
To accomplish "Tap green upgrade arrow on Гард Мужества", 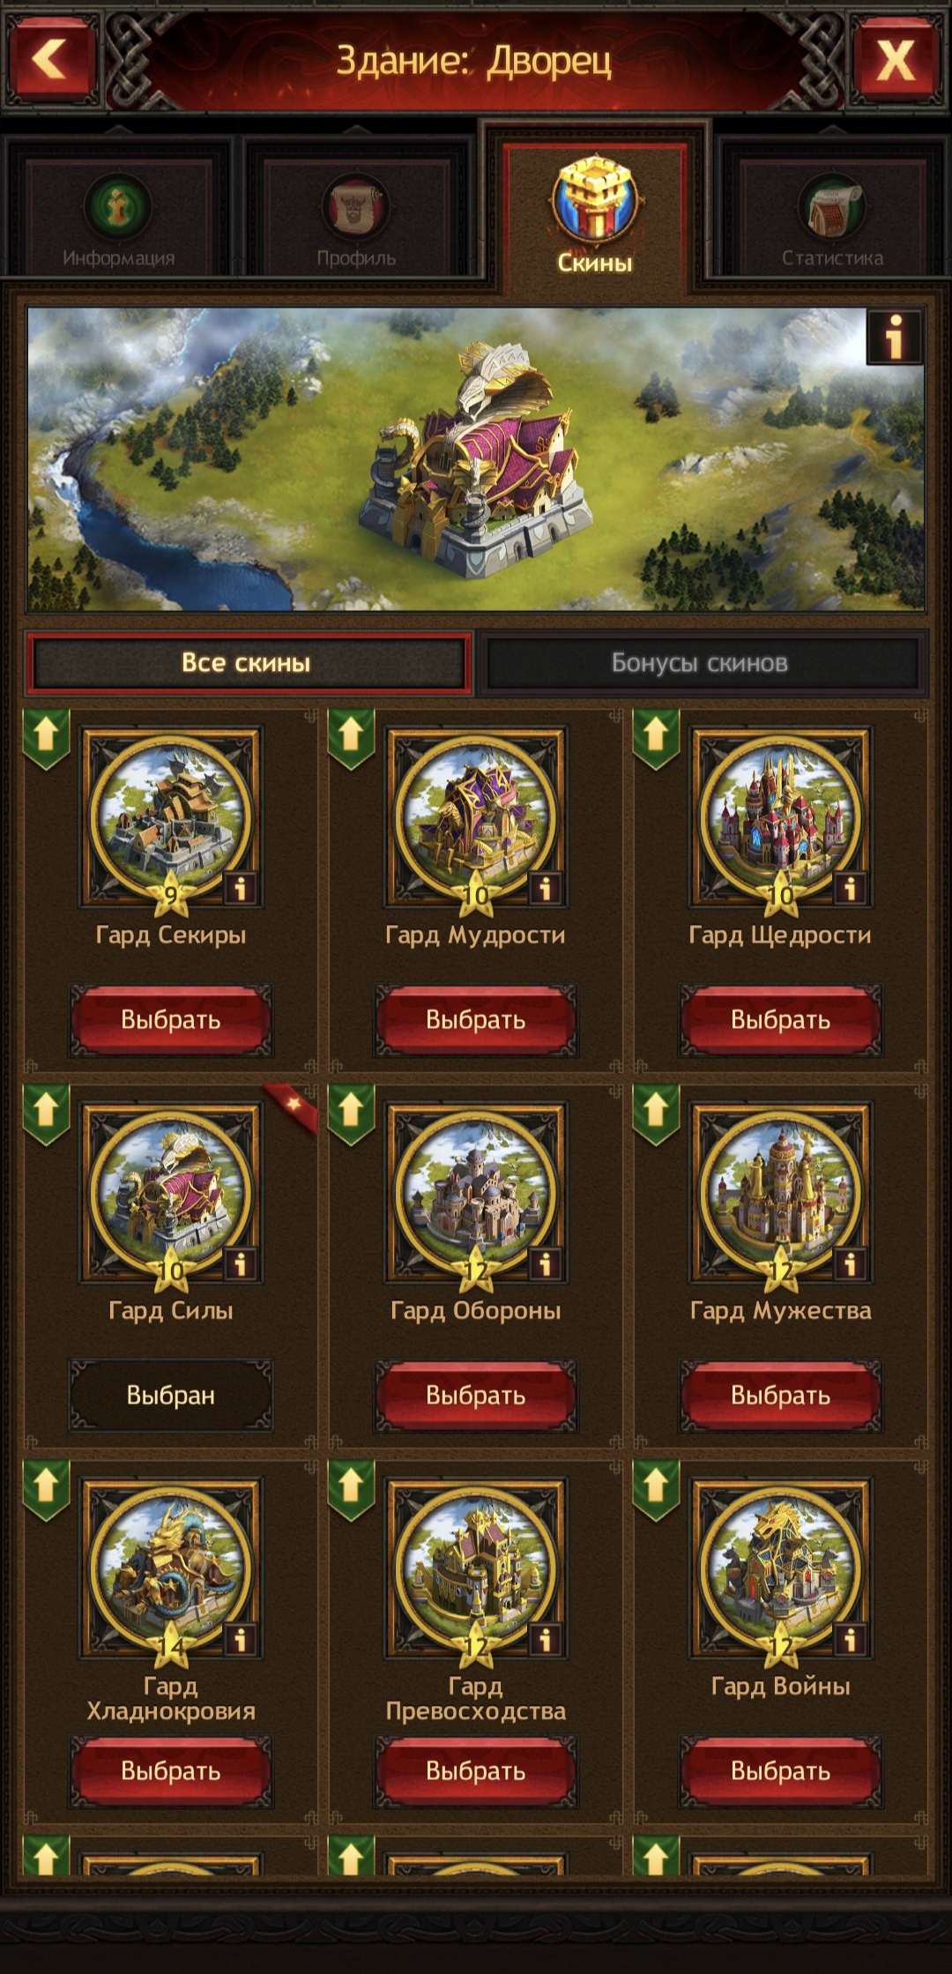I will (656, 1113).
